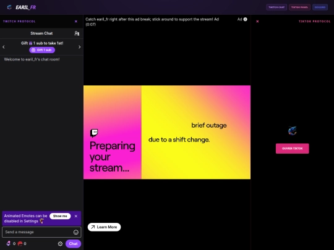Image resolution: width=334 pixels, height=250 pixels.
Task: Go to previous gift leaderboard slide
Action: (4, 47)
